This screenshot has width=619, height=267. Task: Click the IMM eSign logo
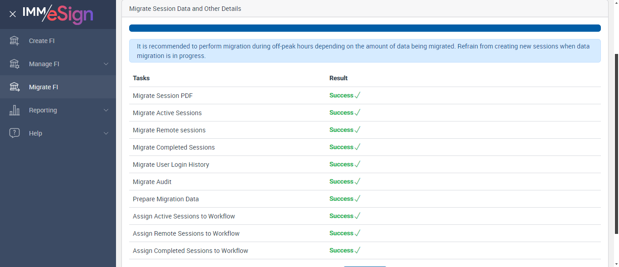point(58,14)
